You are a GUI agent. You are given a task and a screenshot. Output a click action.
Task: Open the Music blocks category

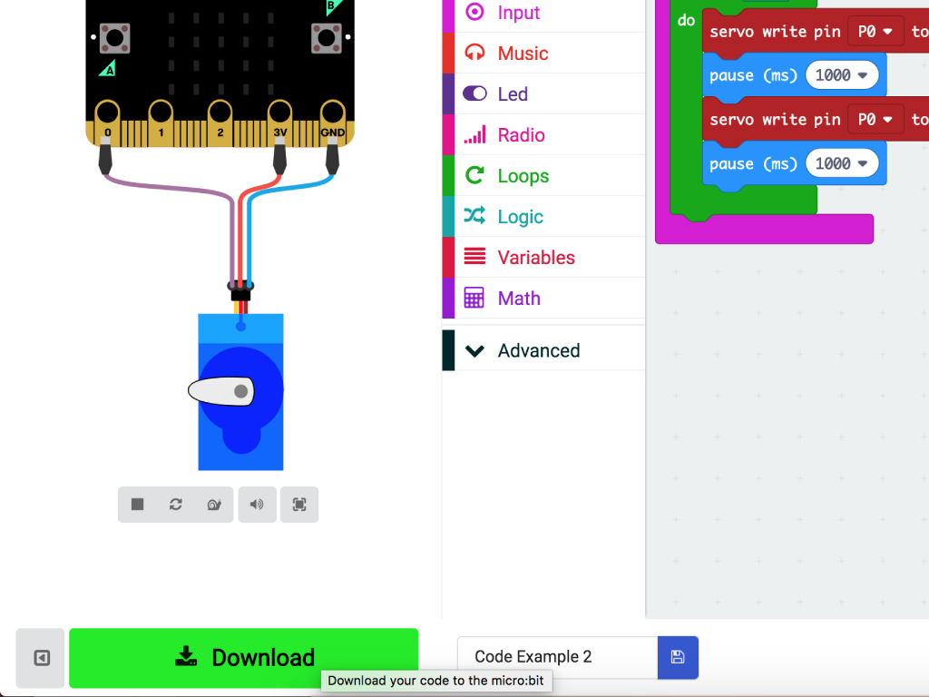(x=544, y=54)
